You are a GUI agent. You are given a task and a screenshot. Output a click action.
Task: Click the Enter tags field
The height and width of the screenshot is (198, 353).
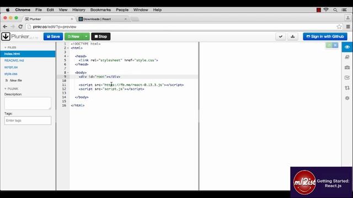28,120
